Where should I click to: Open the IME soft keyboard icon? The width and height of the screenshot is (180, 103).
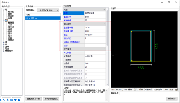(11, 100)
